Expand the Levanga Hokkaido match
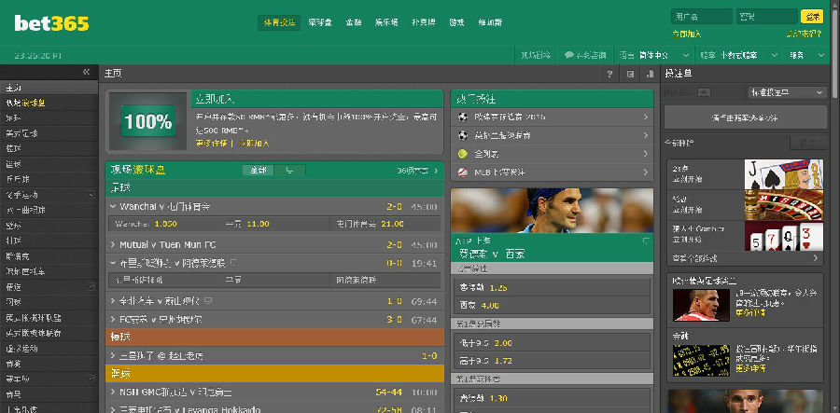The image size is (840, 413). [113, 409]
